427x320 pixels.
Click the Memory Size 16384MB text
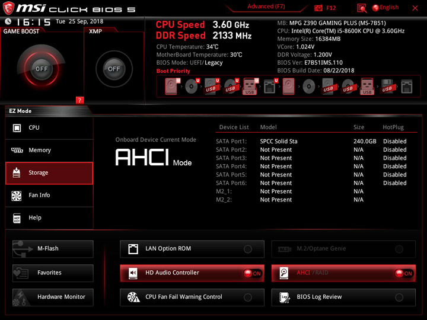[309, 39]
